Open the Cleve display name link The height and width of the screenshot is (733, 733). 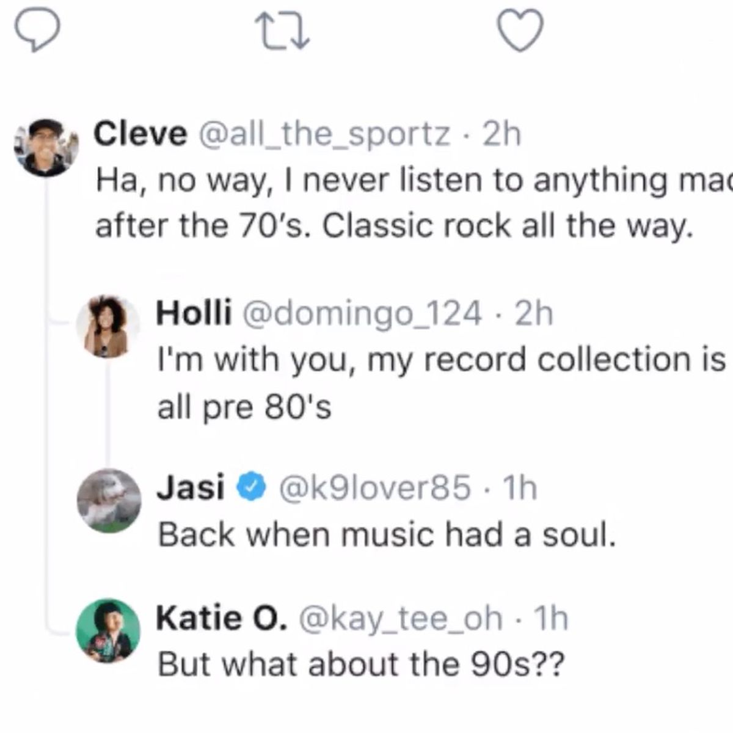pos(140,134)
